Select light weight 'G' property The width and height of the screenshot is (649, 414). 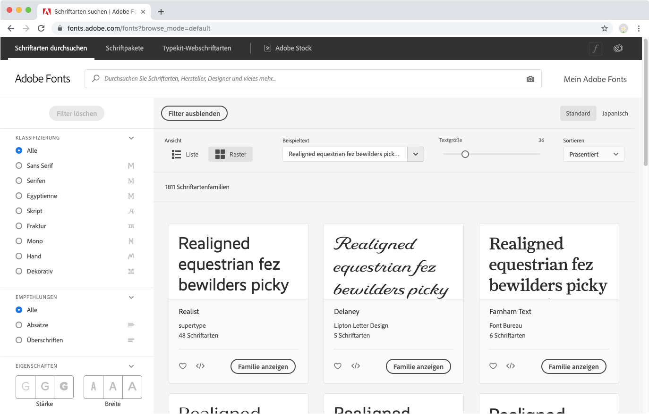(x=26, y=387)
